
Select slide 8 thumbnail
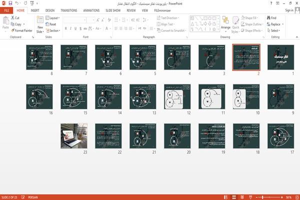(x=39, y=57)
